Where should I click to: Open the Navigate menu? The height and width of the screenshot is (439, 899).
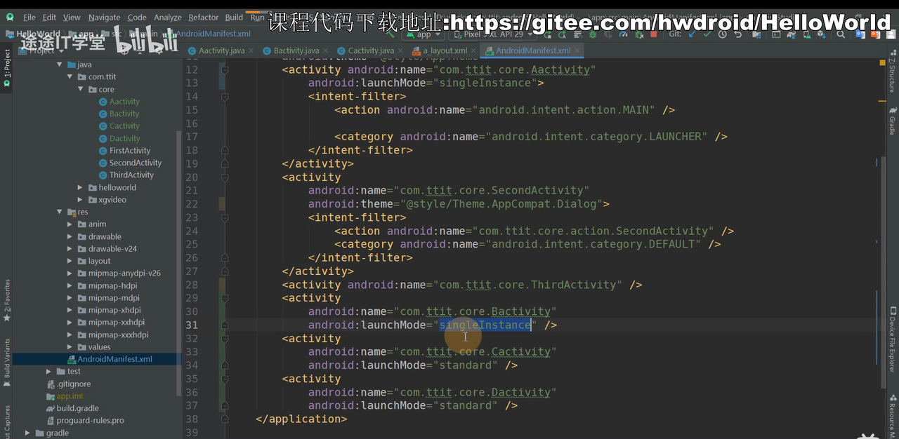click(x=104, y=18)
